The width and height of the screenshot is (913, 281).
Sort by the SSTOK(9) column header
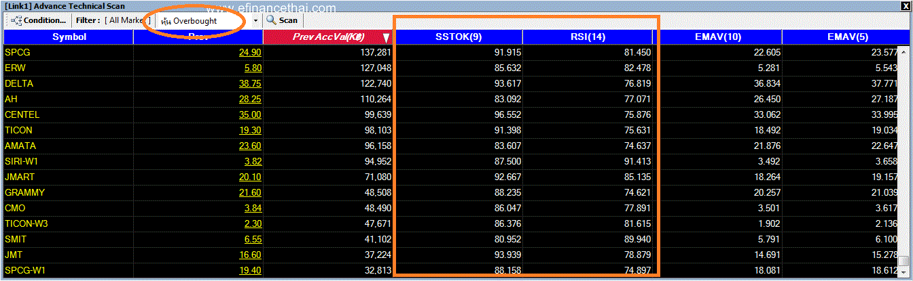click(x=459, y=37)
